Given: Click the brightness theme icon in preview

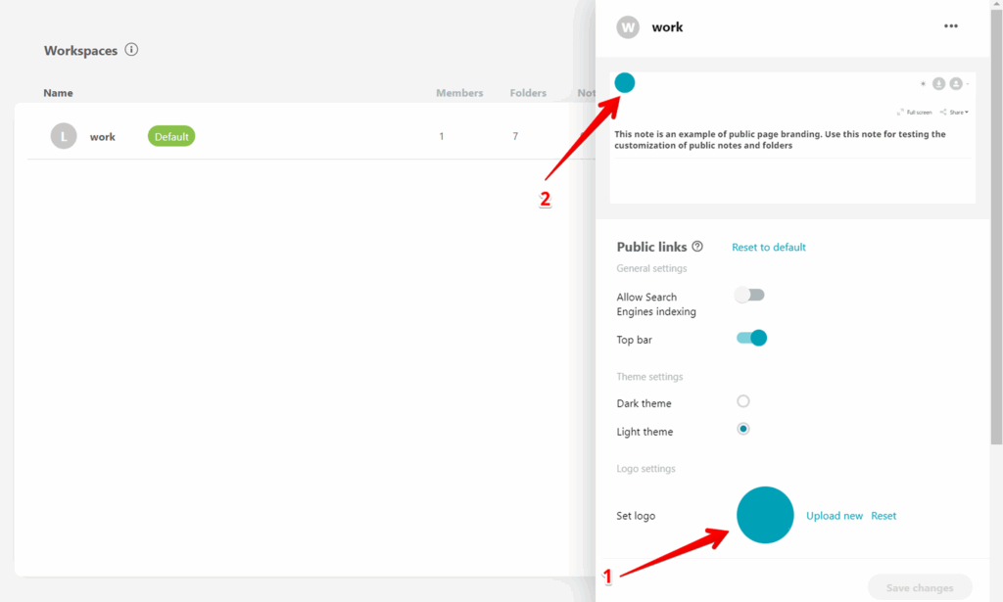Looking at the screenshot, I should 923,84.
